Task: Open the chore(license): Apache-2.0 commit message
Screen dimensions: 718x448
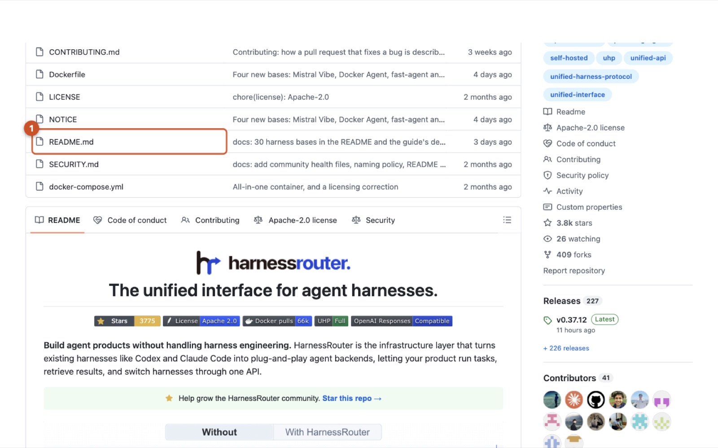Action: pos(281,97)
